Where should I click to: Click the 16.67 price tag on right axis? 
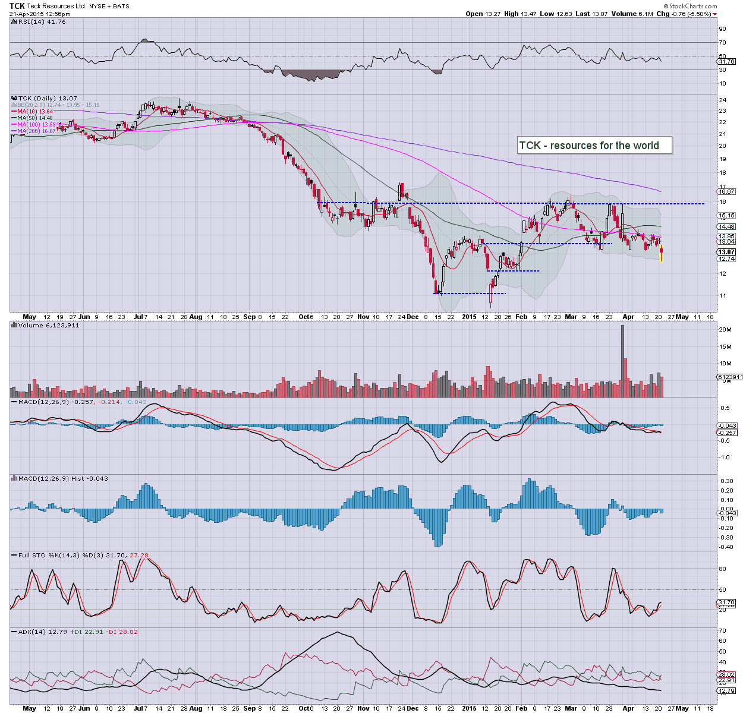726,192
